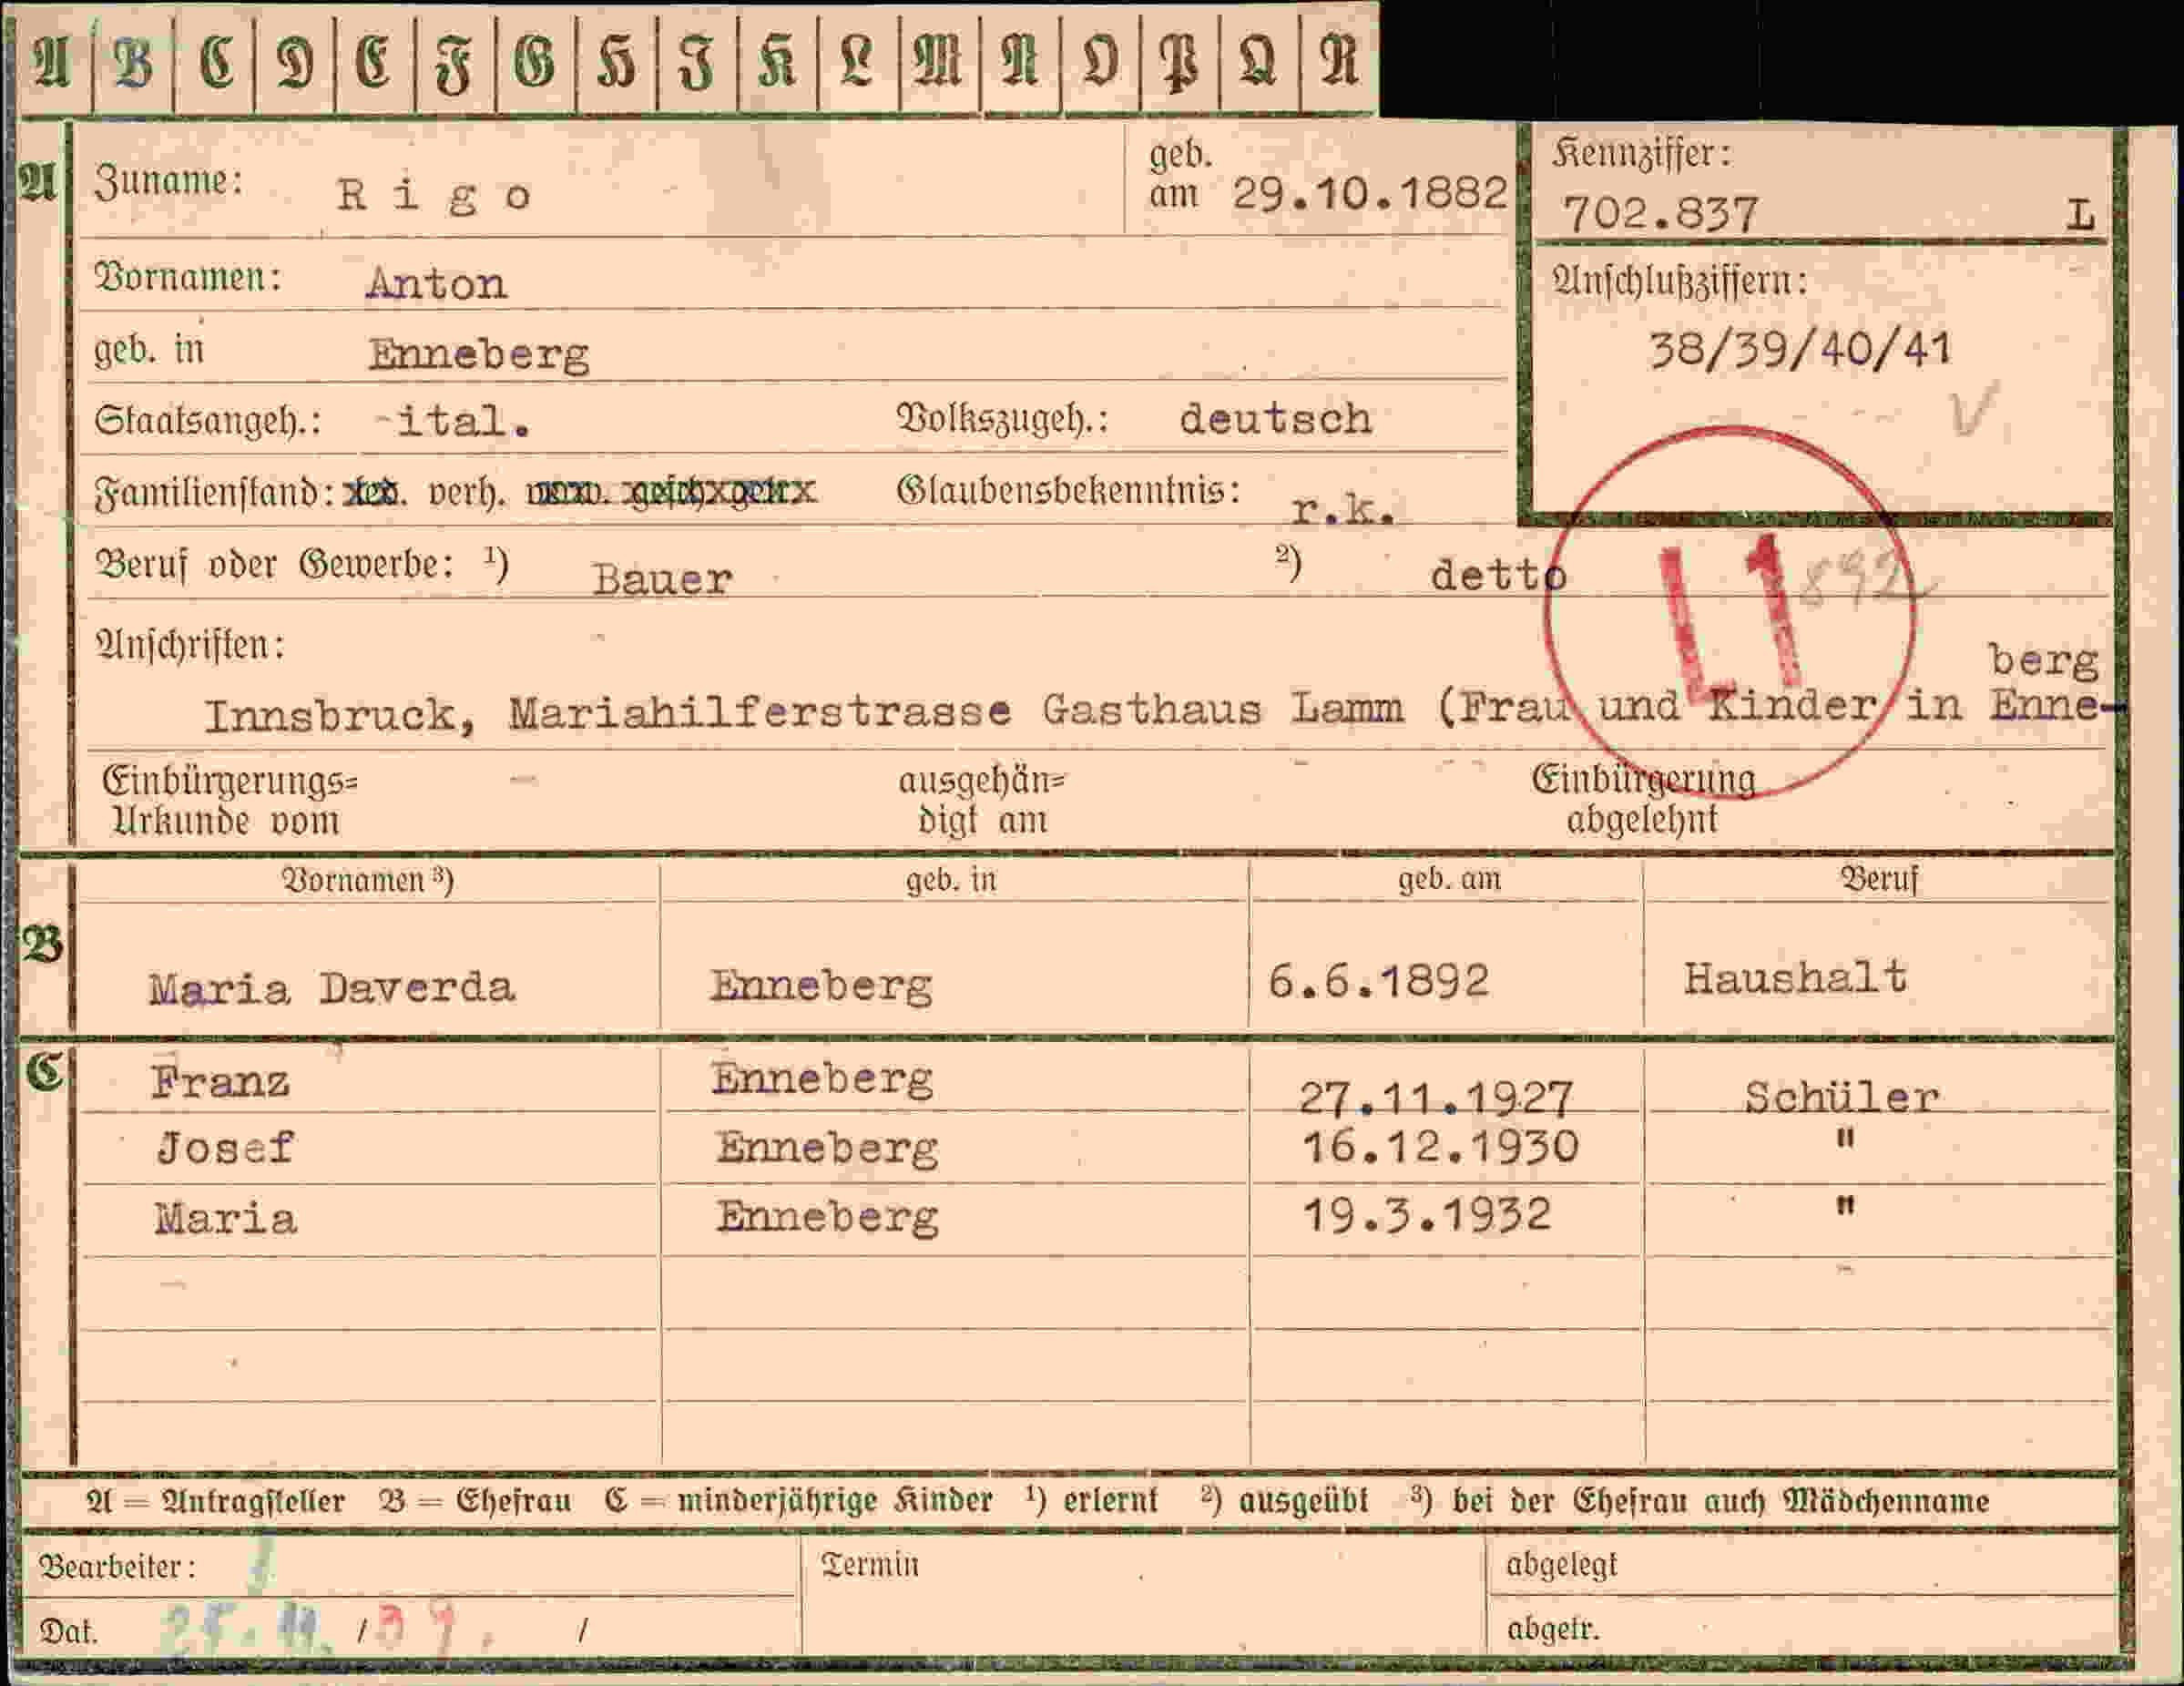Click the Volkszugeh. value "deutsch"

point(1276,418)
